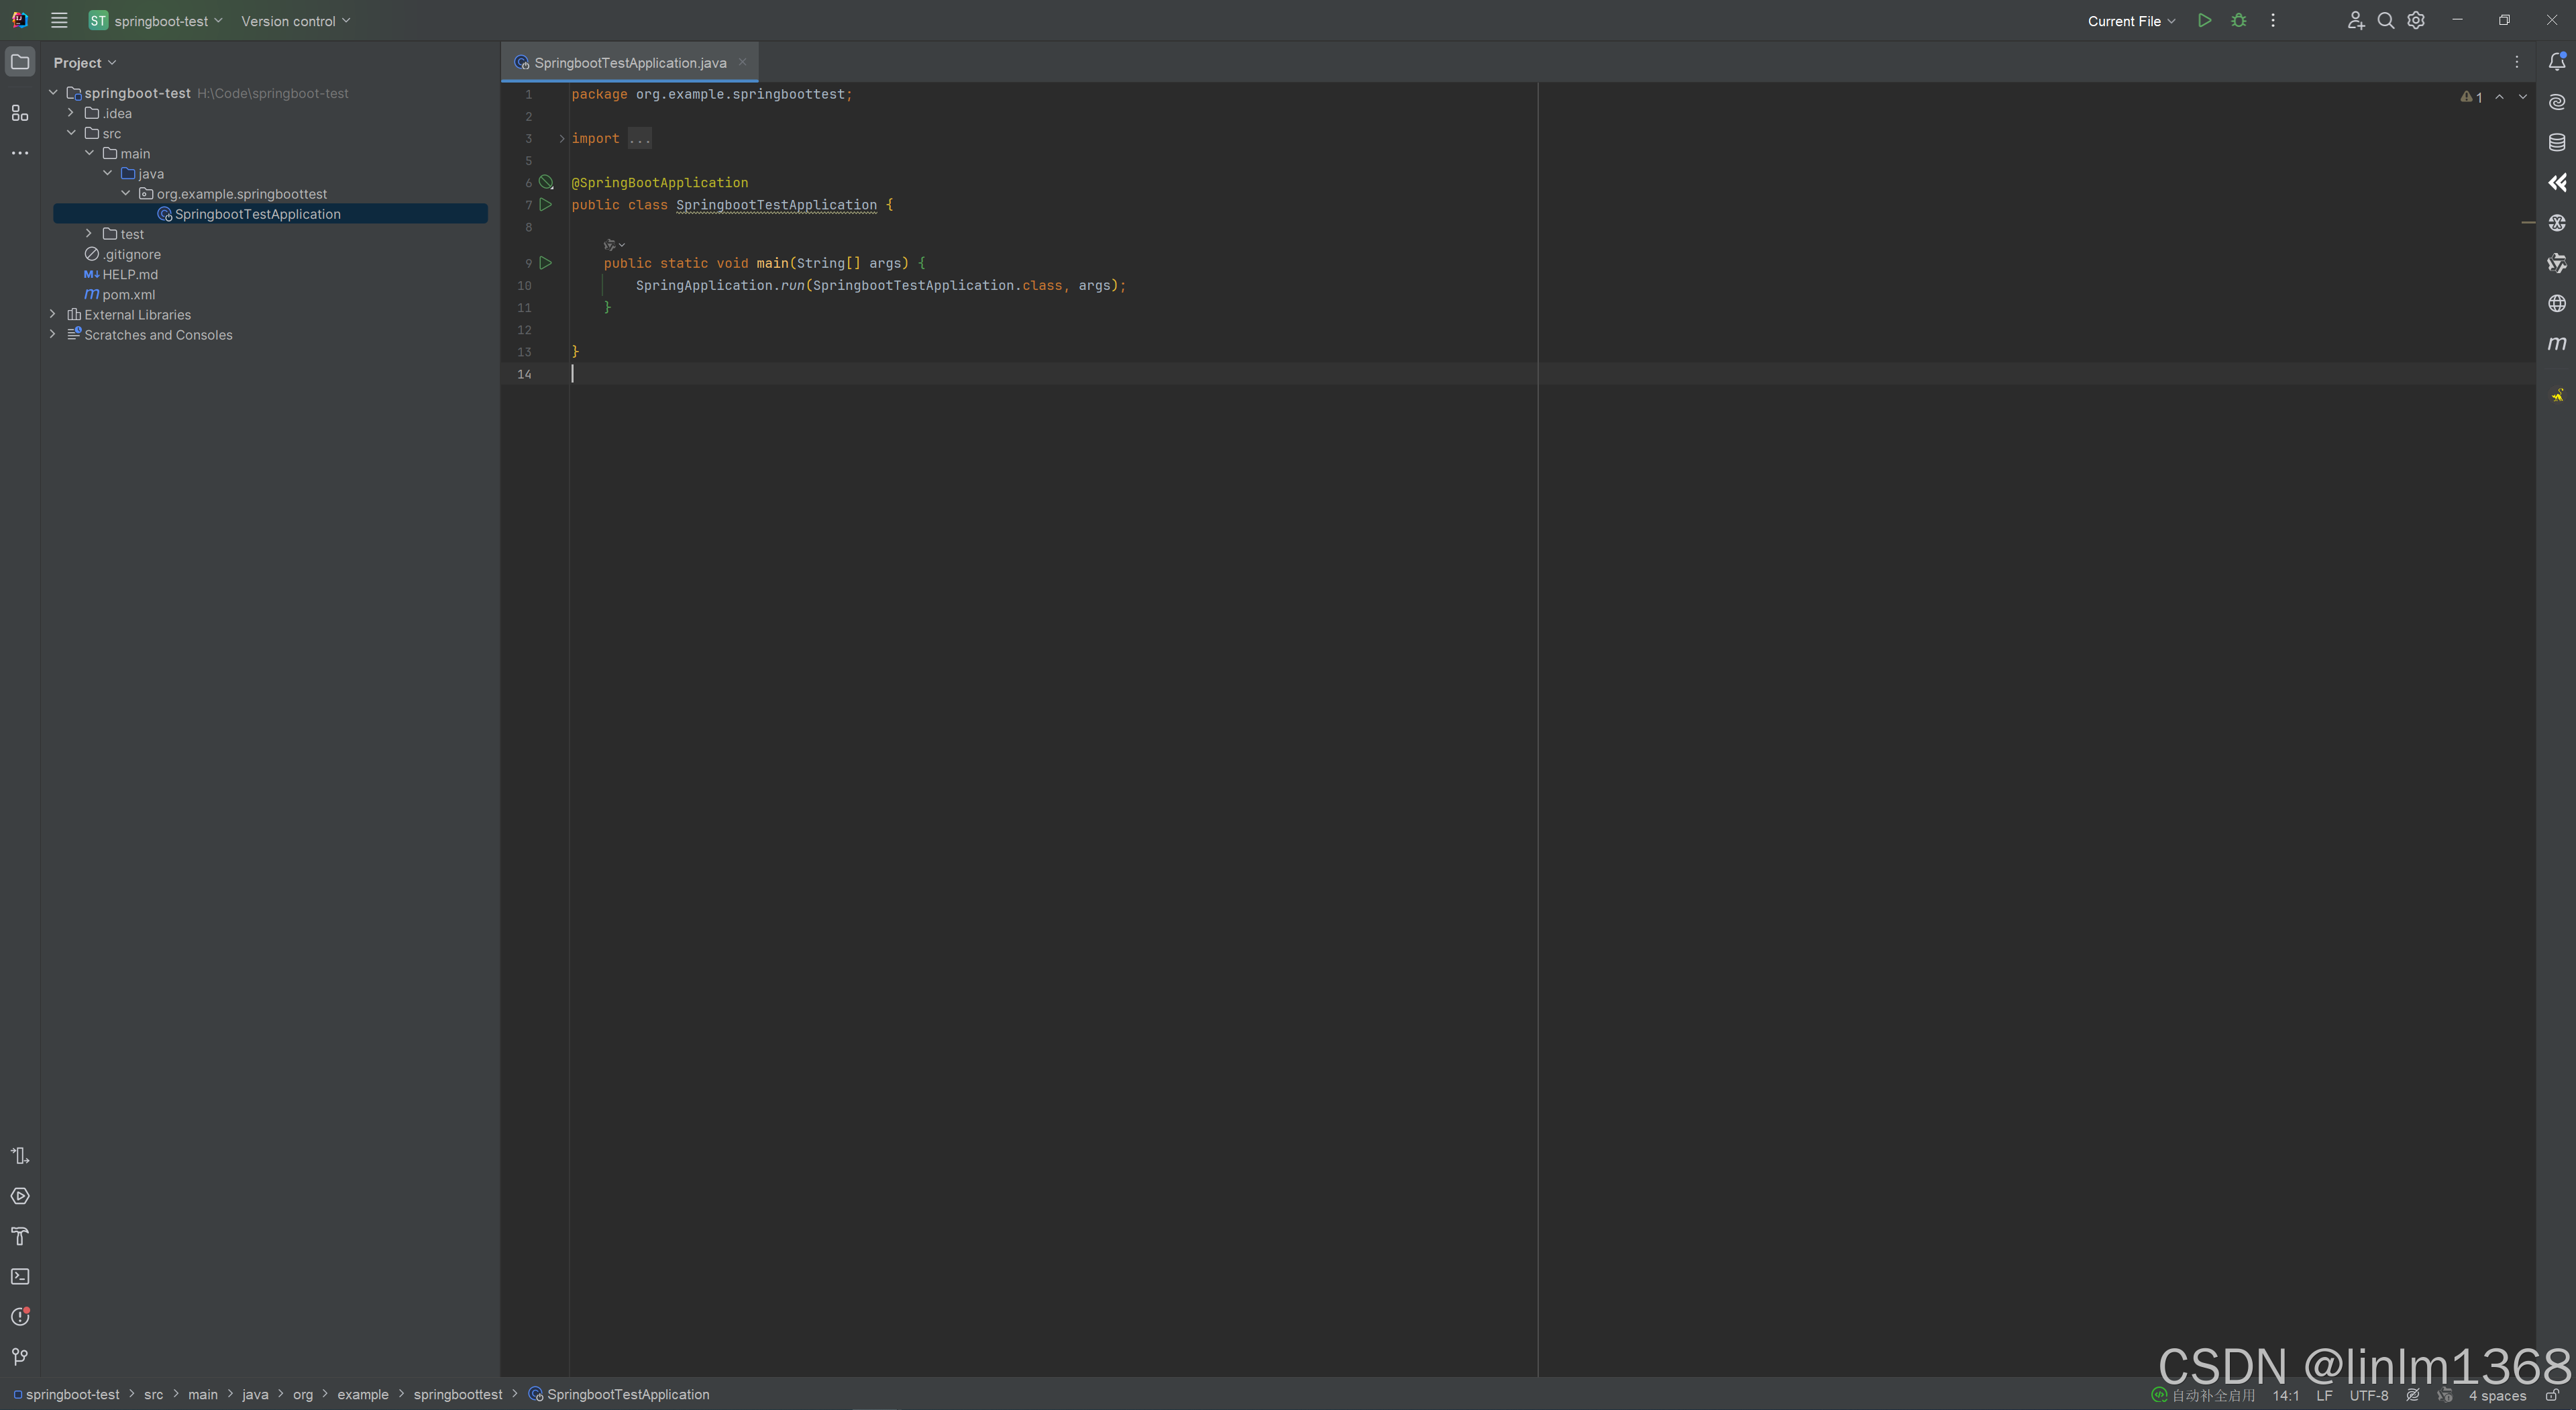Click the 4 spaces indent setting
This screenshot has width=2576, height=1410.
click(x=2497, y=1395)
